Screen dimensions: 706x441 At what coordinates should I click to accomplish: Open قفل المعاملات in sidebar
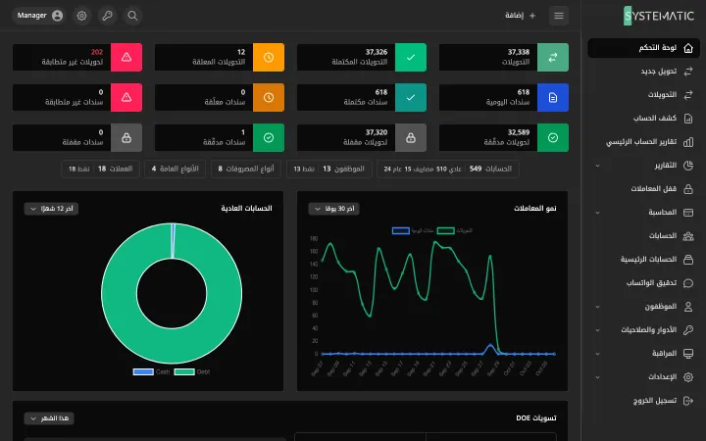644,188
